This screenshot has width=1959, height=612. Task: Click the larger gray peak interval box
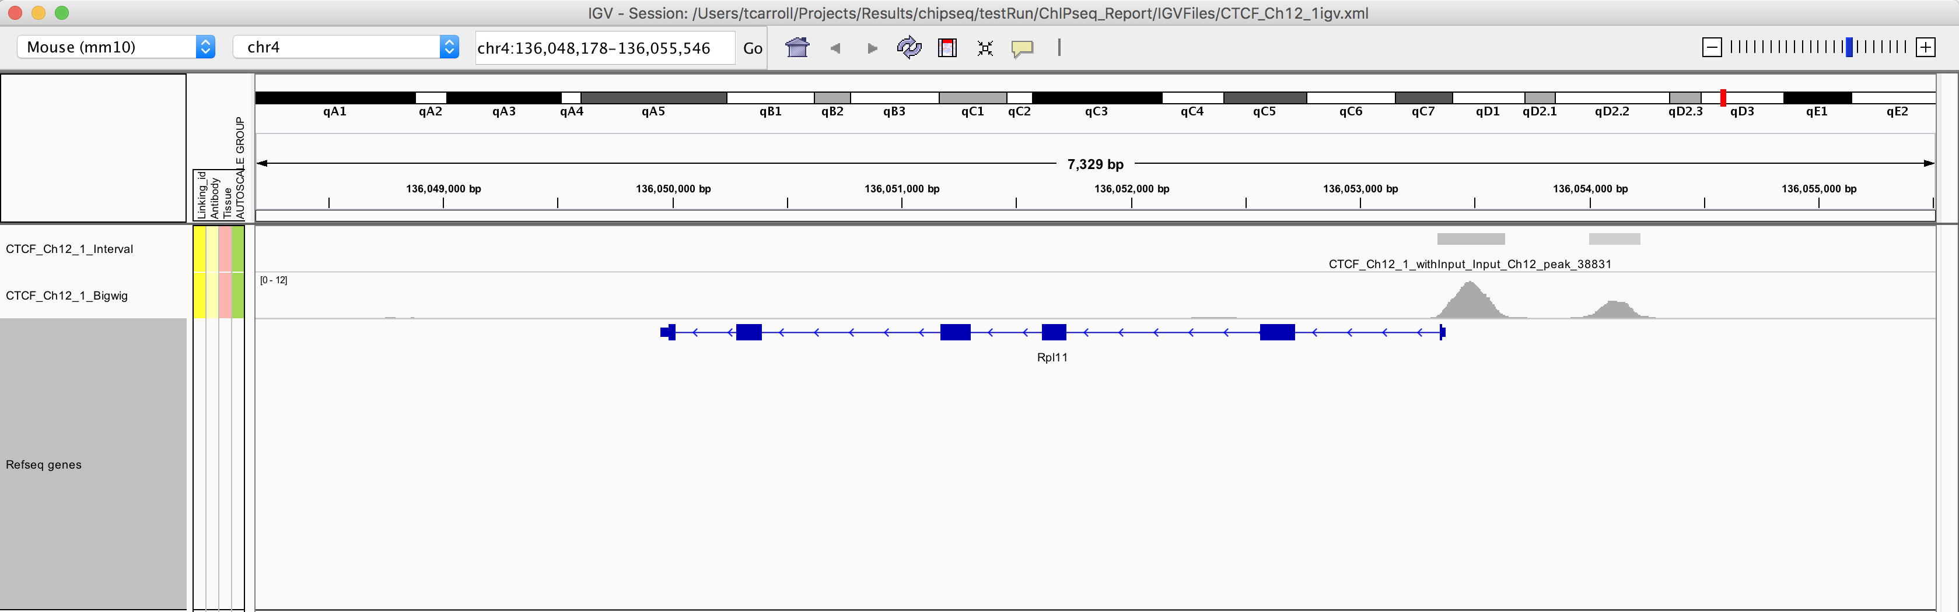click(x=1471, y=239)
